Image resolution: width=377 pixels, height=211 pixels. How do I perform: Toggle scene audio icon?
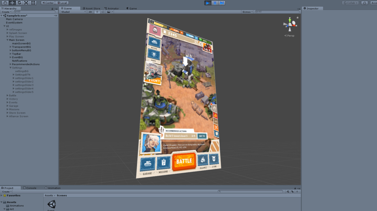point(103,12)
